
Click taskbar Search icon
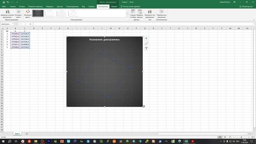[10, 141]
